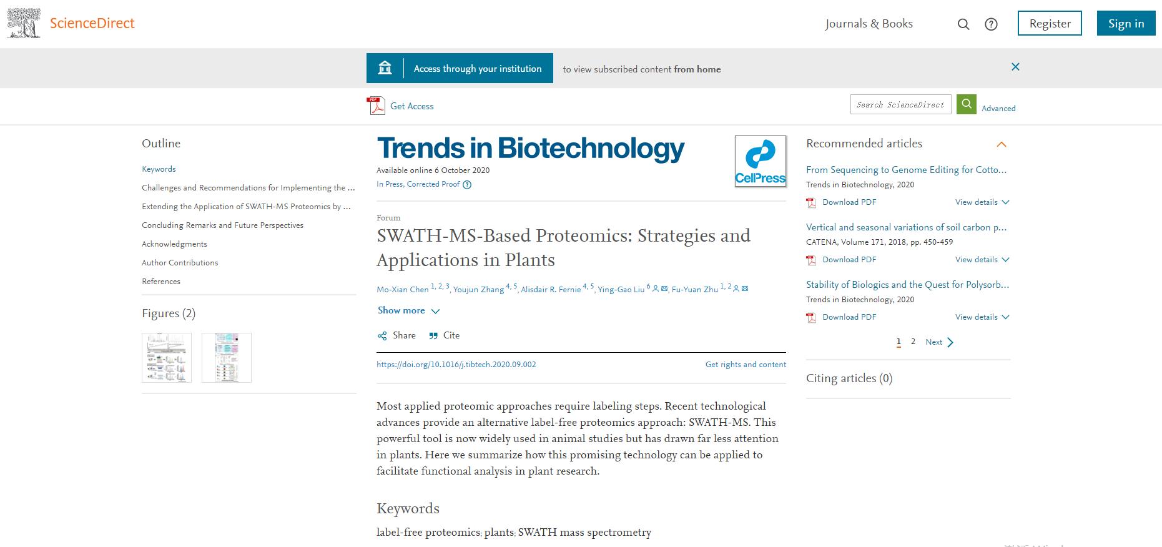Click the PDF icon beside Get Access
This screenshot has height=547, width=1162.
tap(376, 106)
